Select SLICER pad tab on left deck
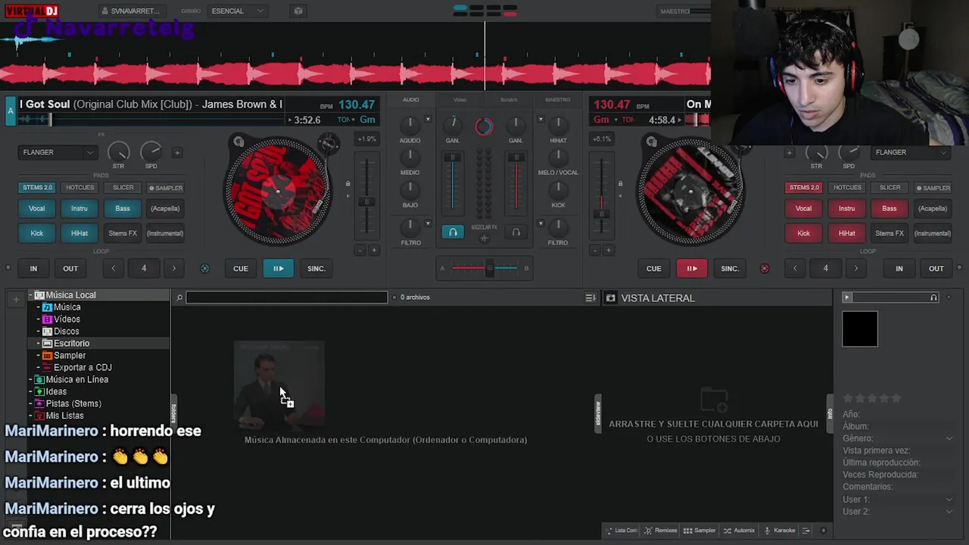The width and height of the screenshot is (969, 545). 123,188
